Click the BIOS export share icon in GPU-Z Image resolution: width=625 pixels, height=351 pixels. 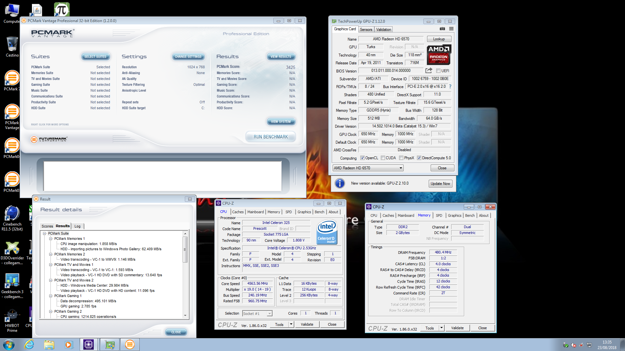click(429, 71)
